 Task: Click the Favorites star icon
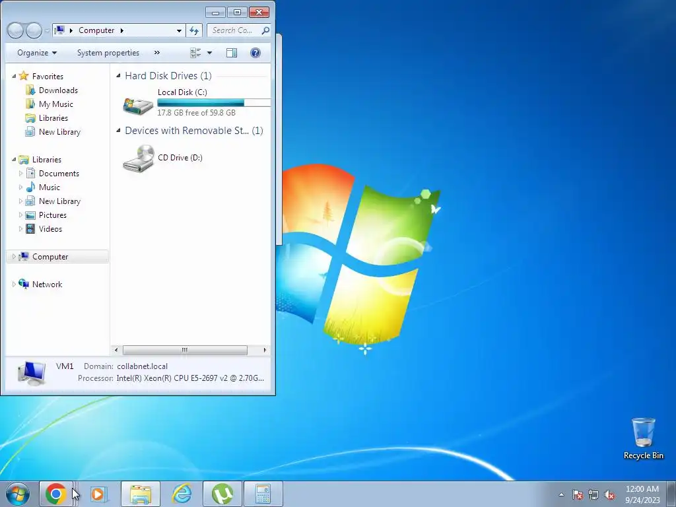pos(24,76)
